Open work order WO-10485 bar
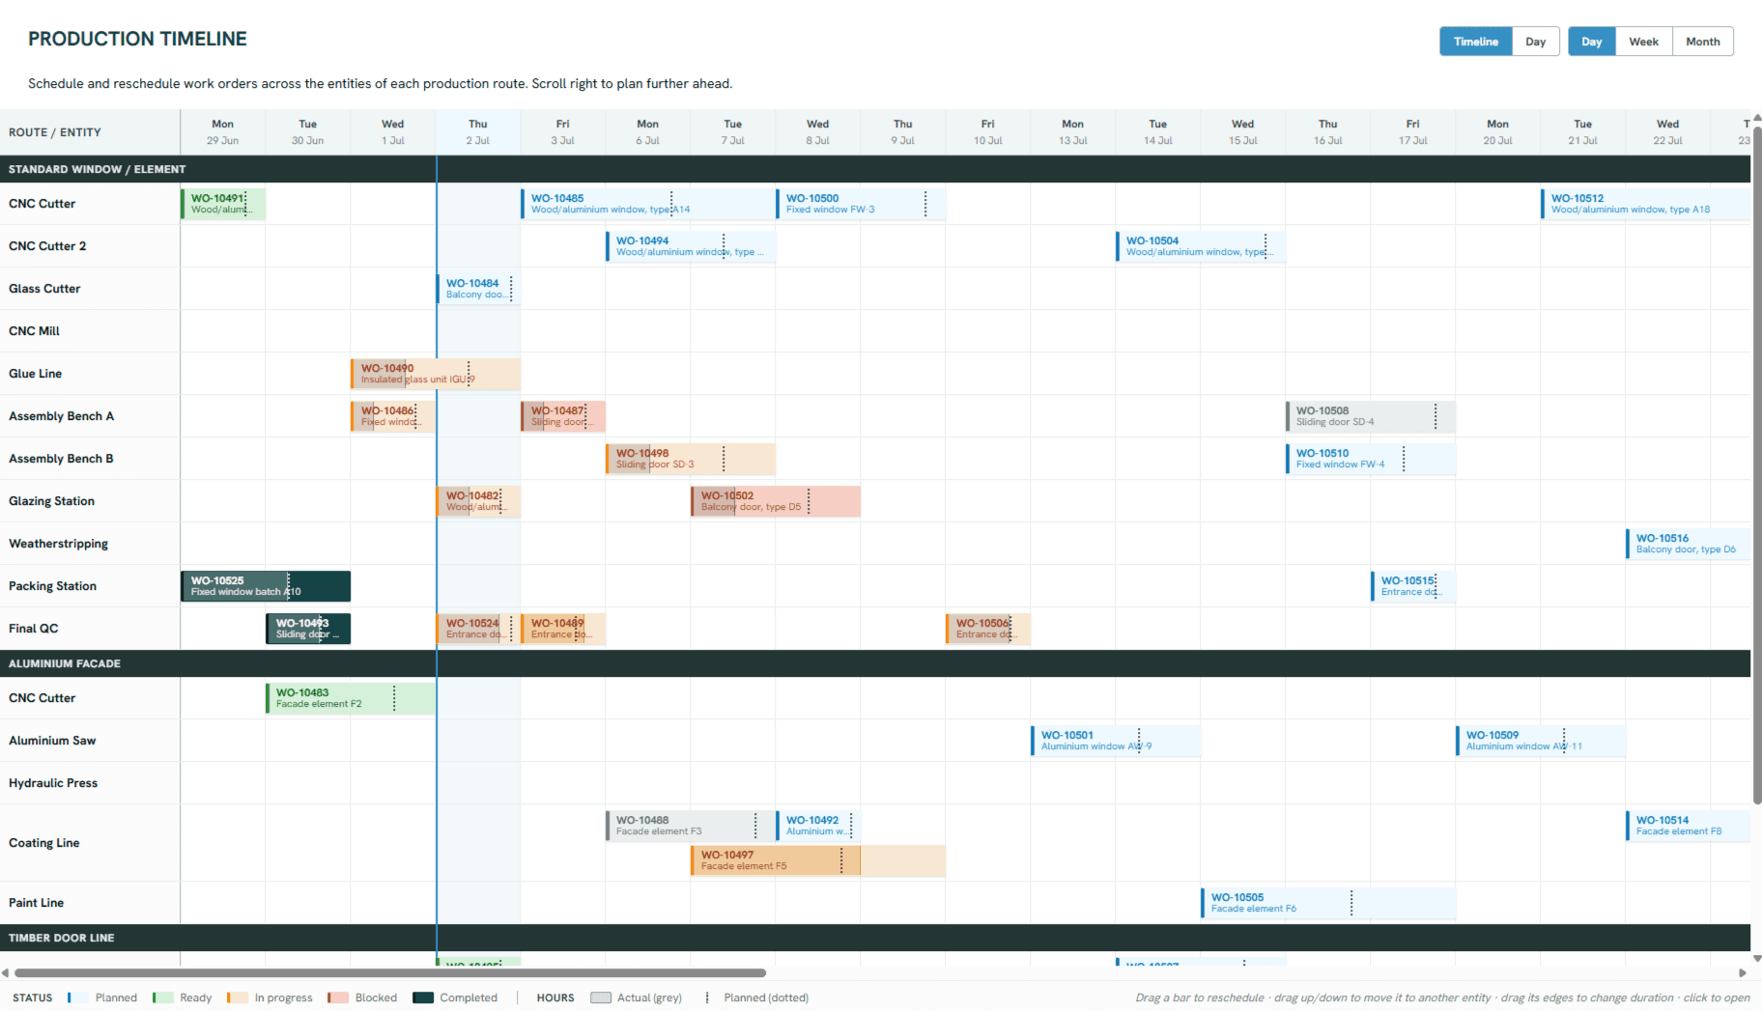 pos(647,204)
